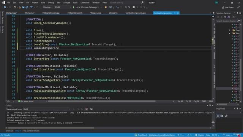Open the Extensions menu
This screenshot has width=243, height=137.
(85, 3)
